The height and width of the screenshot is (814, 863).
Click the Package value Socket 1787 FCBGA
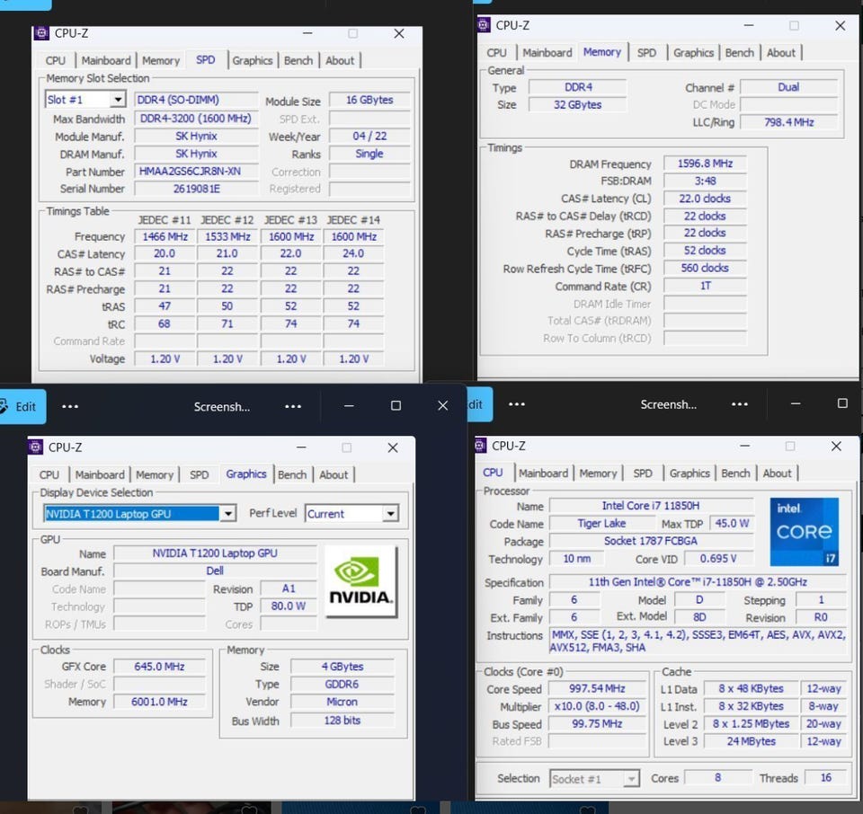coord(651,541)
